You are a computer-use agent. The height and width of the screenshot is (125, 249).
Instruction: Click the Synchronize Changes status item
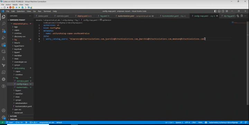(x=19, y=123)
